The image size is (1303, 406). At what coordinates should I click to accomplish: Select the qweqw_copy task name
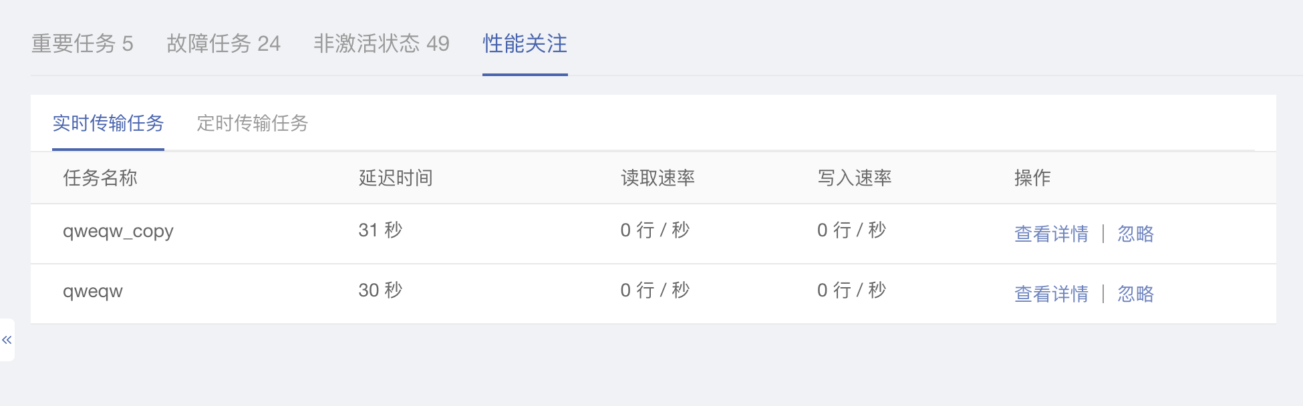[118, 231]
